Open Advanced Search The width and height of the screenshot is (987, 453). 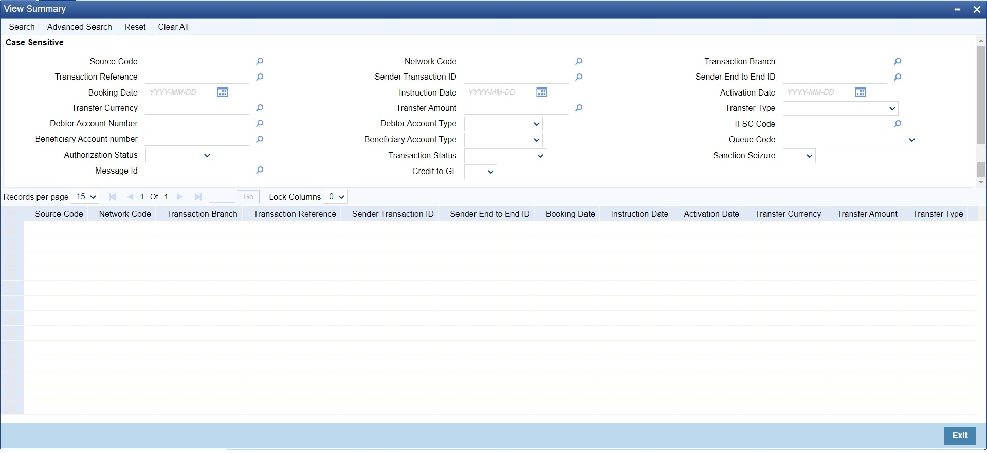79,27
